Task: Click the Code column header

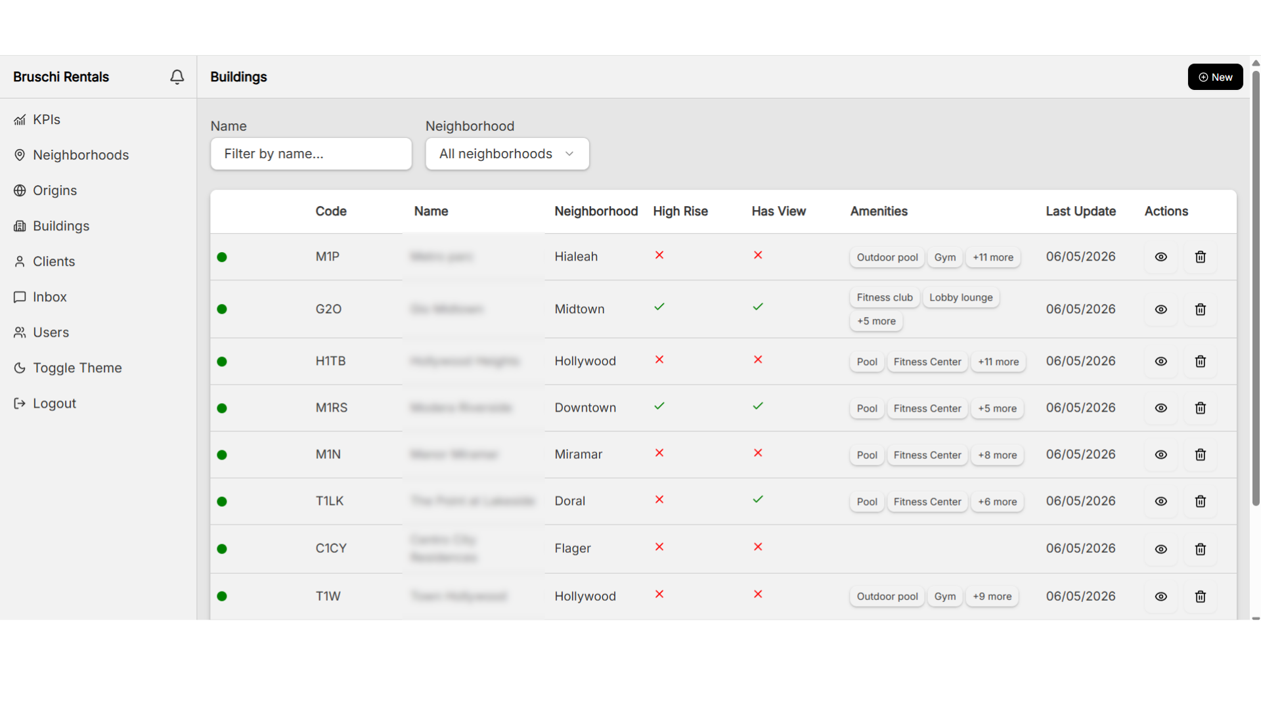Action: pyautogui.click(x=331, y=211)
